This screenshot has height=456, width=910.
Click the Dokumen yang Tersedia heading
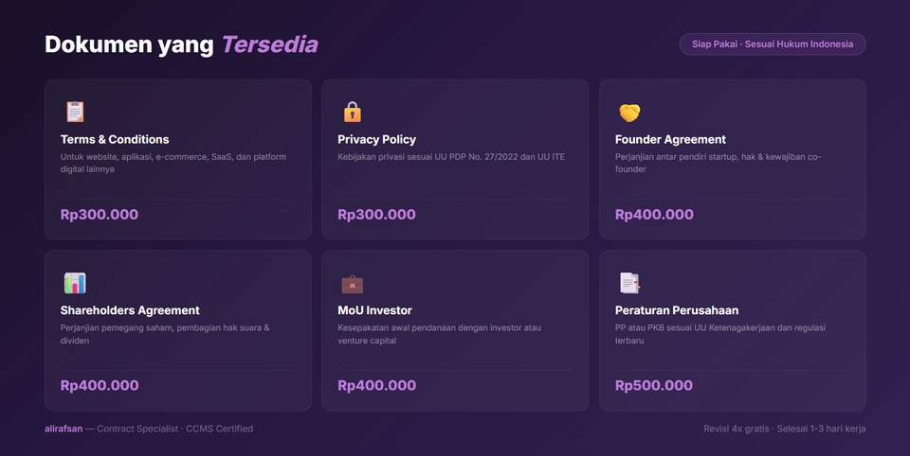click(x=181, y=44)
